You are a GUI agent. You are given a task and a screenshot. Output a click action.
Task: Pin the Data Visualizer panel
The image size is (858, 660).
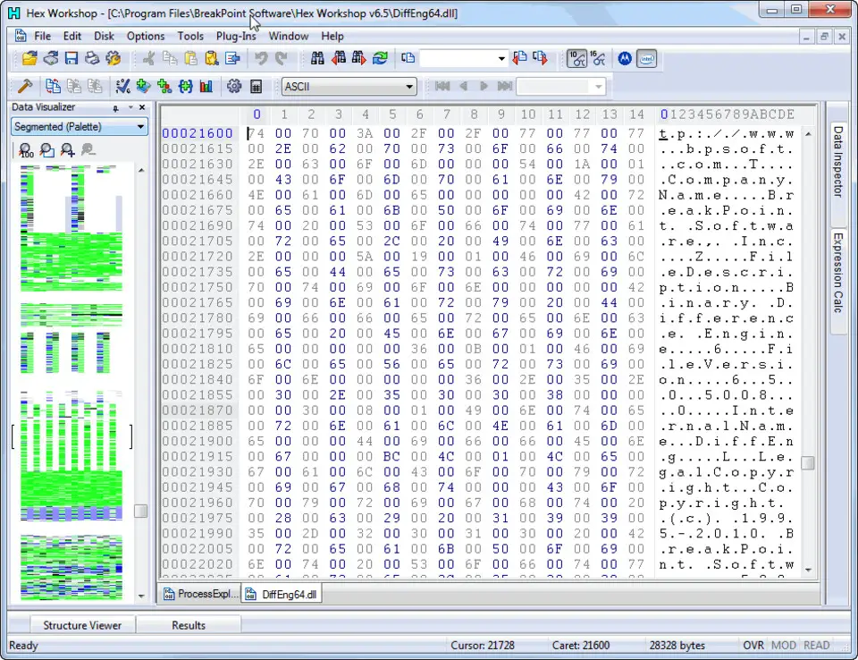115,108
